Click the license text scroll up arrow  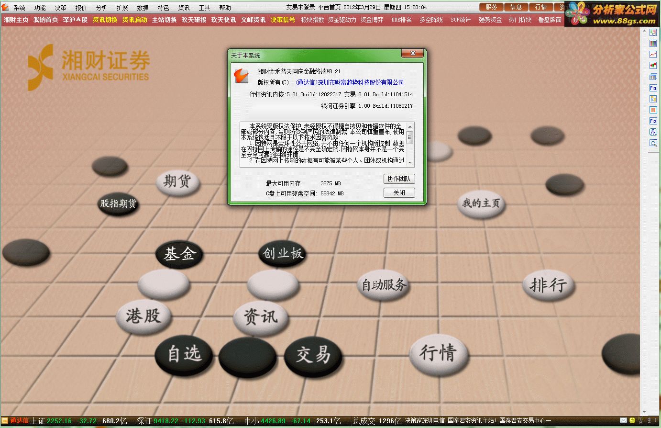point(410,126)
